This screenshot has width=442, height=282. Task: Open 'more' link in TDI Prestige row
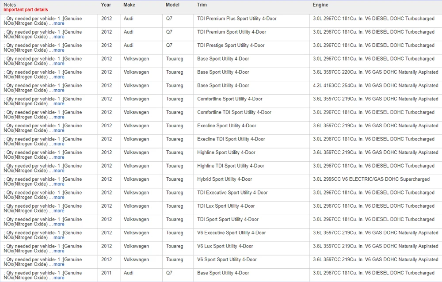(59, 50)
